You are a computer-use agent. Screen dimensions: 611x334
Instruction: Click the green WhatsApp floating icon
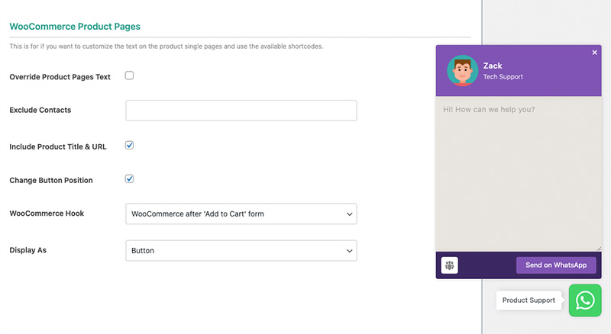(x=585, y=300)
